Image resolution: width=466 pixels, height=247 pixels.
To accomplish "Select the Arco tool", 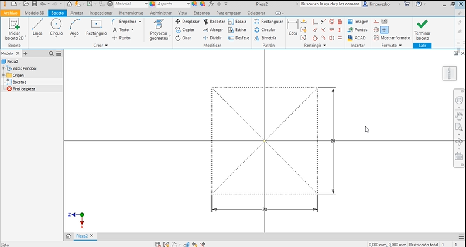I will tap(74, 27).
